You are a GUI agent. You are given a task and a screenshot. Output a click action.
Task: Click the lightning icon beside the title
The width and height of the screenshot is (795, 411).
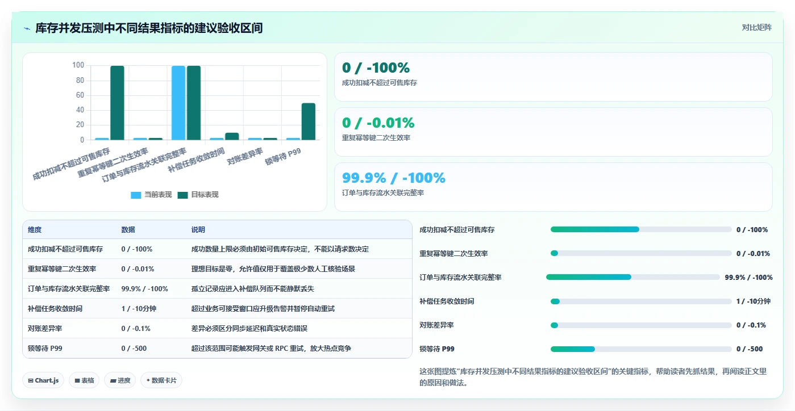pos(27,28)
